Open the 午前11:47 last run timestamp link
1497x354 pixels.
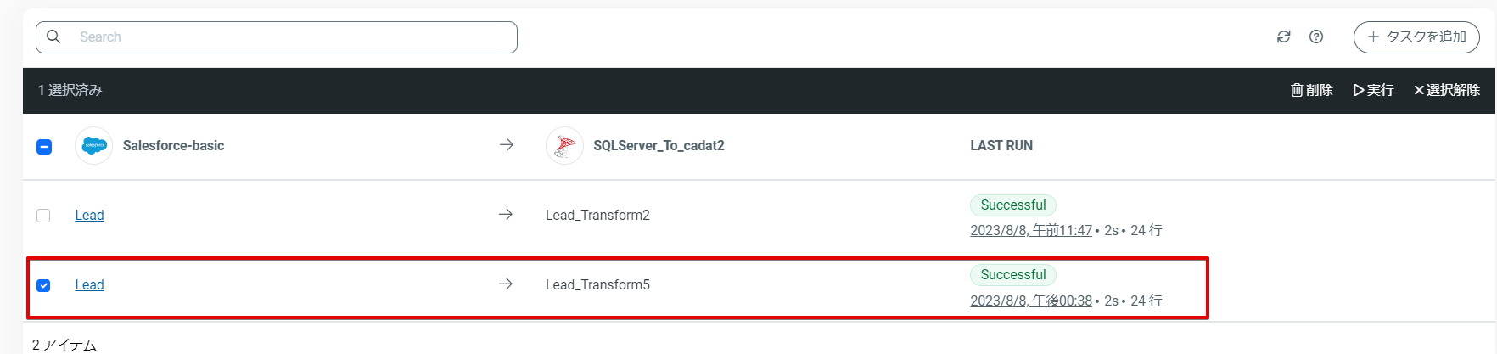(1030, 231)
